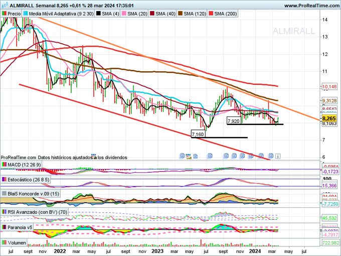The image size is (341, 256).
Task: Click the 15,366 stochastic value tag
Action: 329,186
